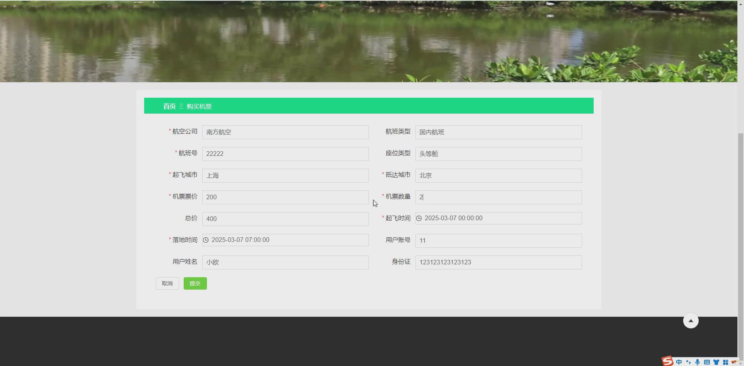Open the landing time clock picker
The width and height of the screenshot is (744, 366).
[206, 240]
